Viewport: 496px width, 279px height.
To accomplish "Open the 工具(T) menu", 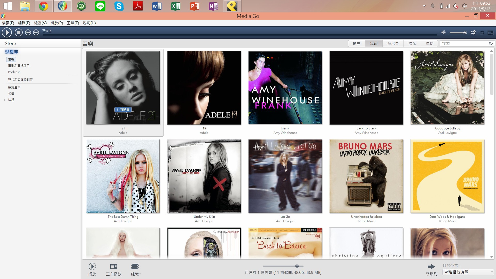I will click(x=73, y=23).
